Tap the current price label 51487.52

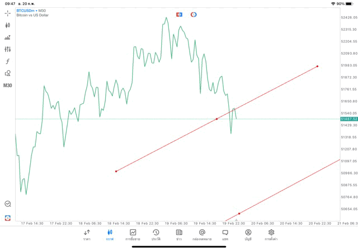coord(348,119)
